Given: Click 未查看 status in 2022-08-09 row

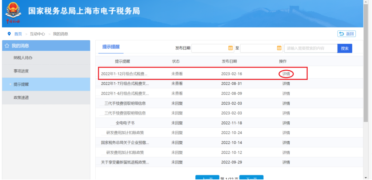Looking at the screenshot, I should click(177, 93).
